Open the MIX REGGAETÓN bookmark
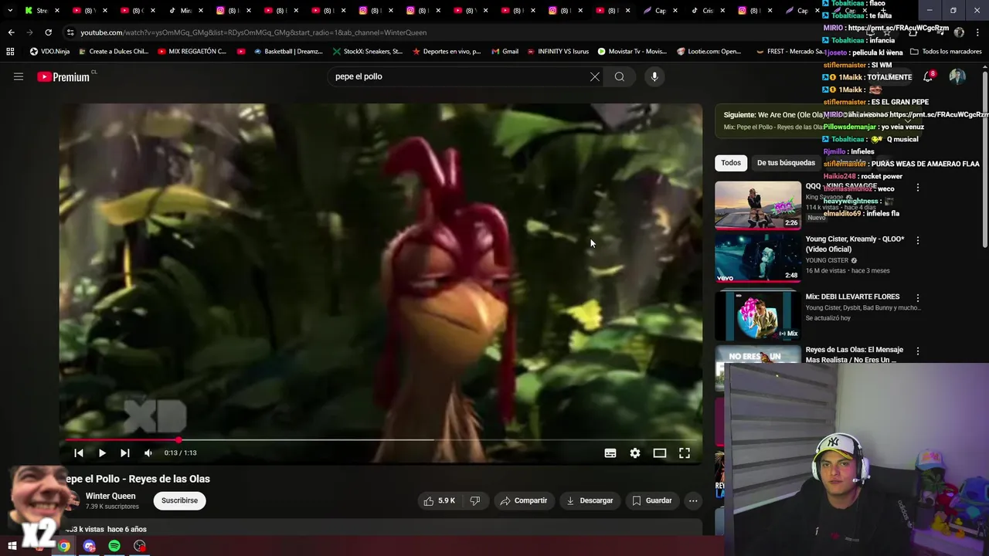The width and height of the screenshot is (989, 556). [192, 52]
